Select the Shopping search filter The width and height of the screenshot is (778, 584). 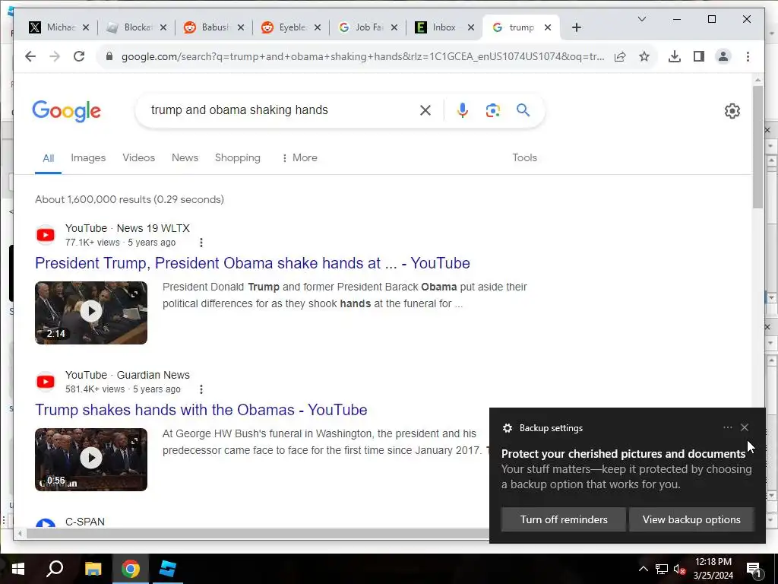click(x=237, y=158)
